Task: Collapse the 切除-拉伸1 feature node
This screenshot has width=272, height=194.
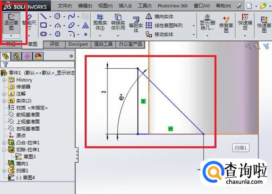Action: [4, 150]
